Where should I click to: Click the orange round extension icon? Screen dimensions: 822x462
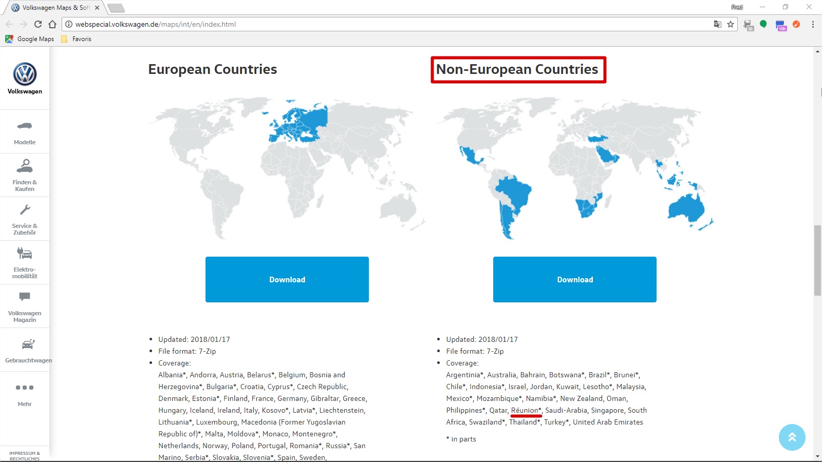(x=796, y=24)
